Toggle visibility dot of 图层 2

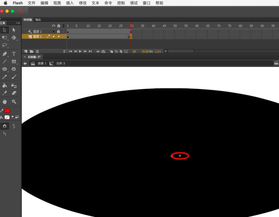54,31
